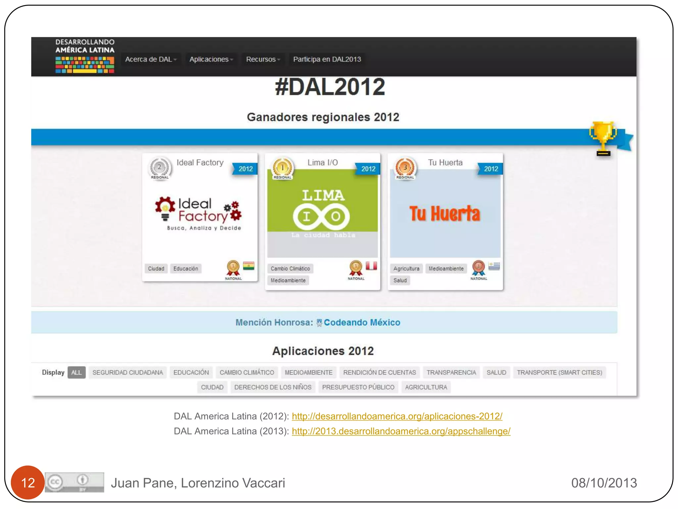Click the 2012 ribbon on Tu Huerta card
The height and width of the screenshot is (509, 678).
point(490,169)
